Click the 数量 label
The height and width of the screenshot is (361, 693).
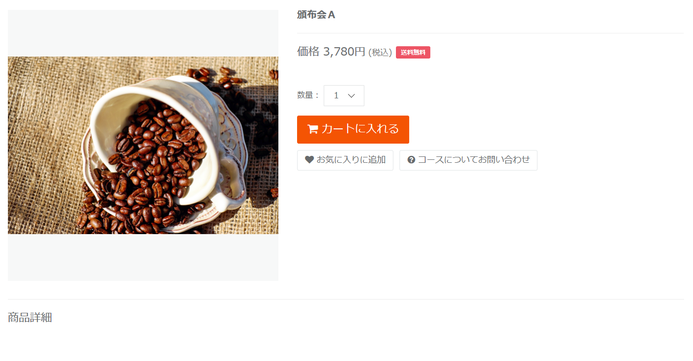click(x=305, y=95)
